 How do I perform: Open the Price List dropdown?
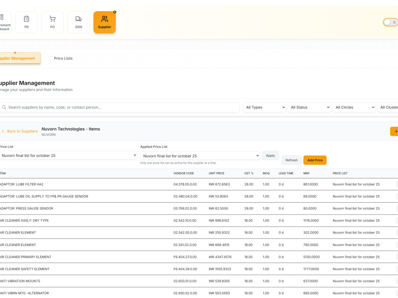tap(68, 155)
